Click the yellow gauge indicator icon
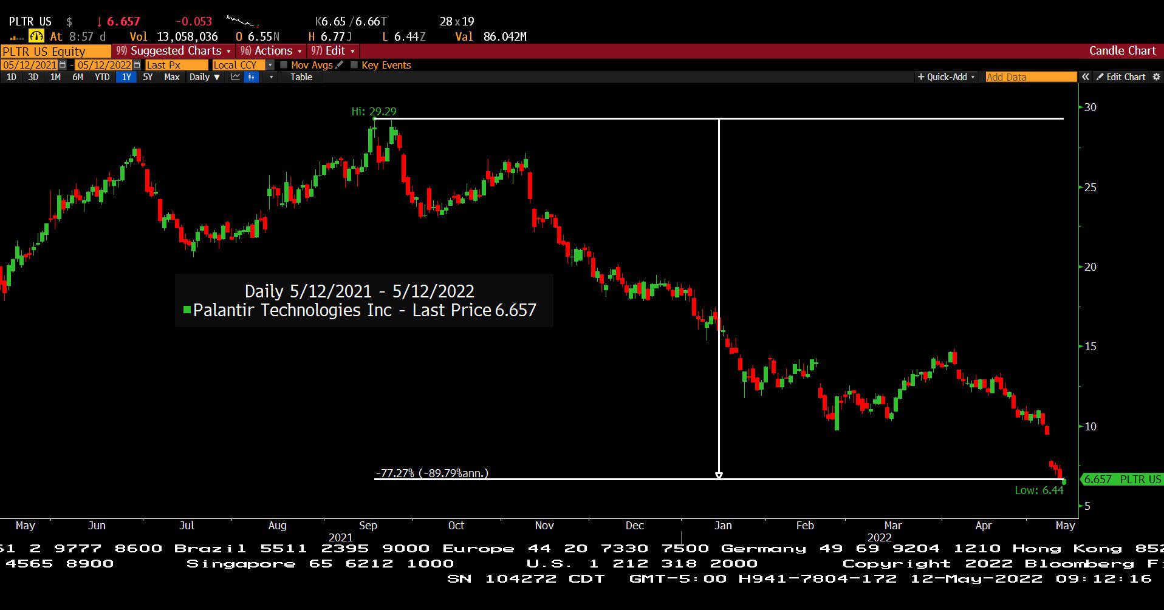Image resolution: width=1164 pixels, height=610 pixels. coord(36,36)
